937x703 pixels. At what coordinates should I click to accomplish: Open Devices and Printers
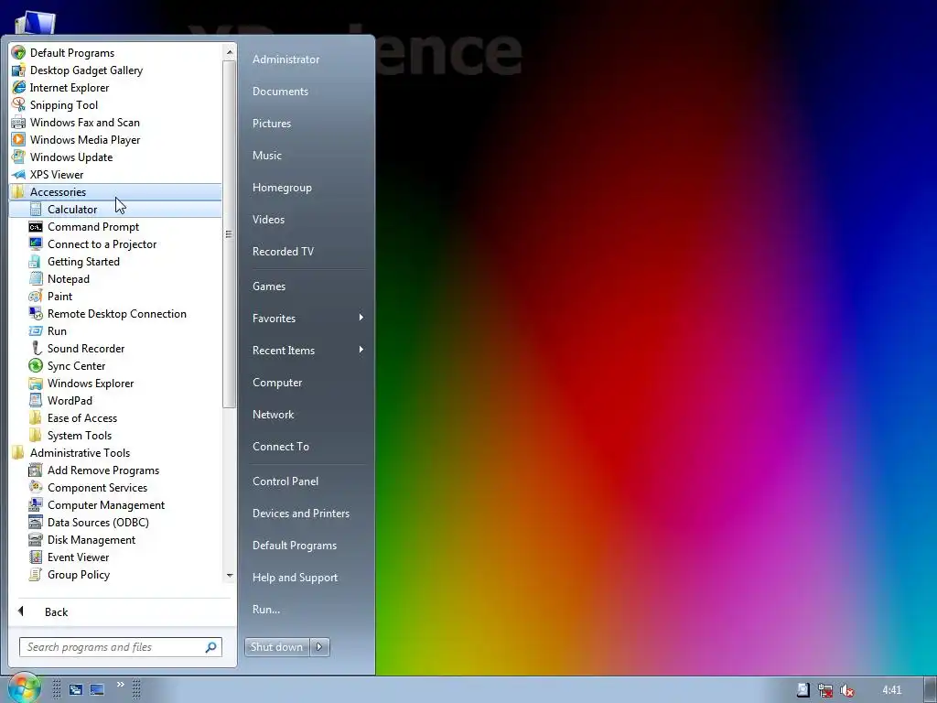tap(307, 514)
